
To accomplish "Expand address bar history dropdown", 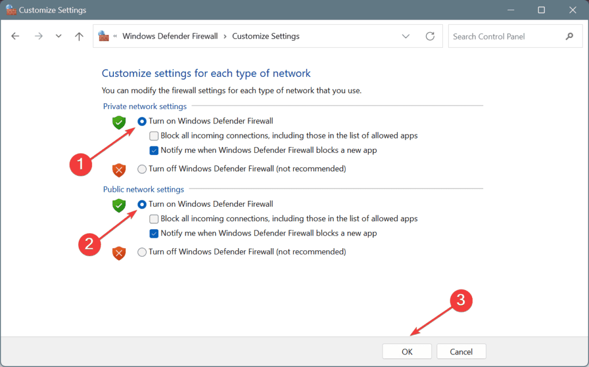I will [406, 36].
